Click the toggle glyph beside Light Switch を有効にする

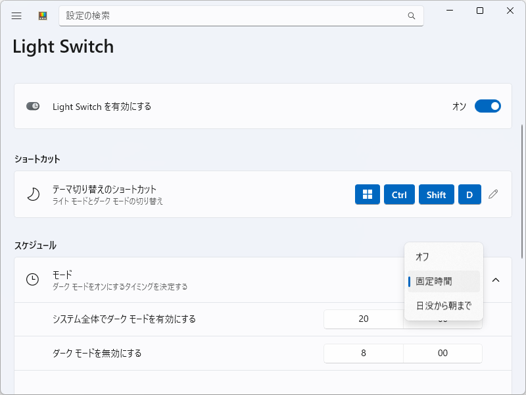pos(32,106)
